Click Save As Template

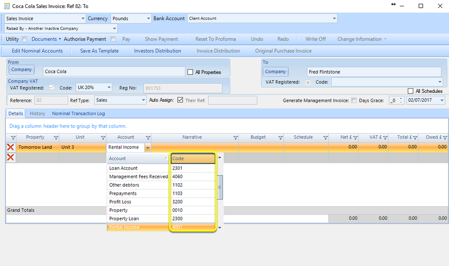coord(99,51)
